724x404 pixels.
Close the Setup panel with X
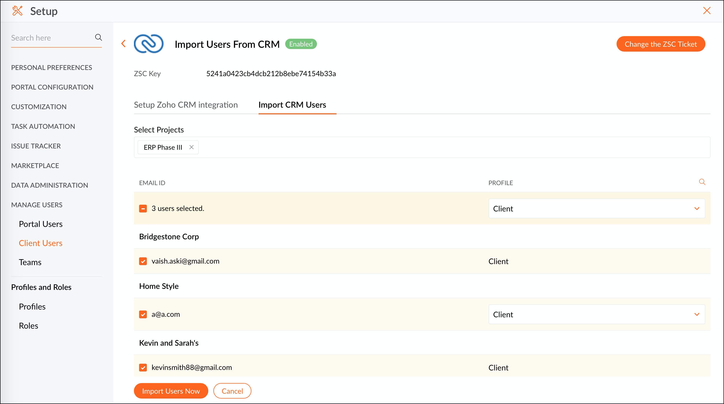706,11
